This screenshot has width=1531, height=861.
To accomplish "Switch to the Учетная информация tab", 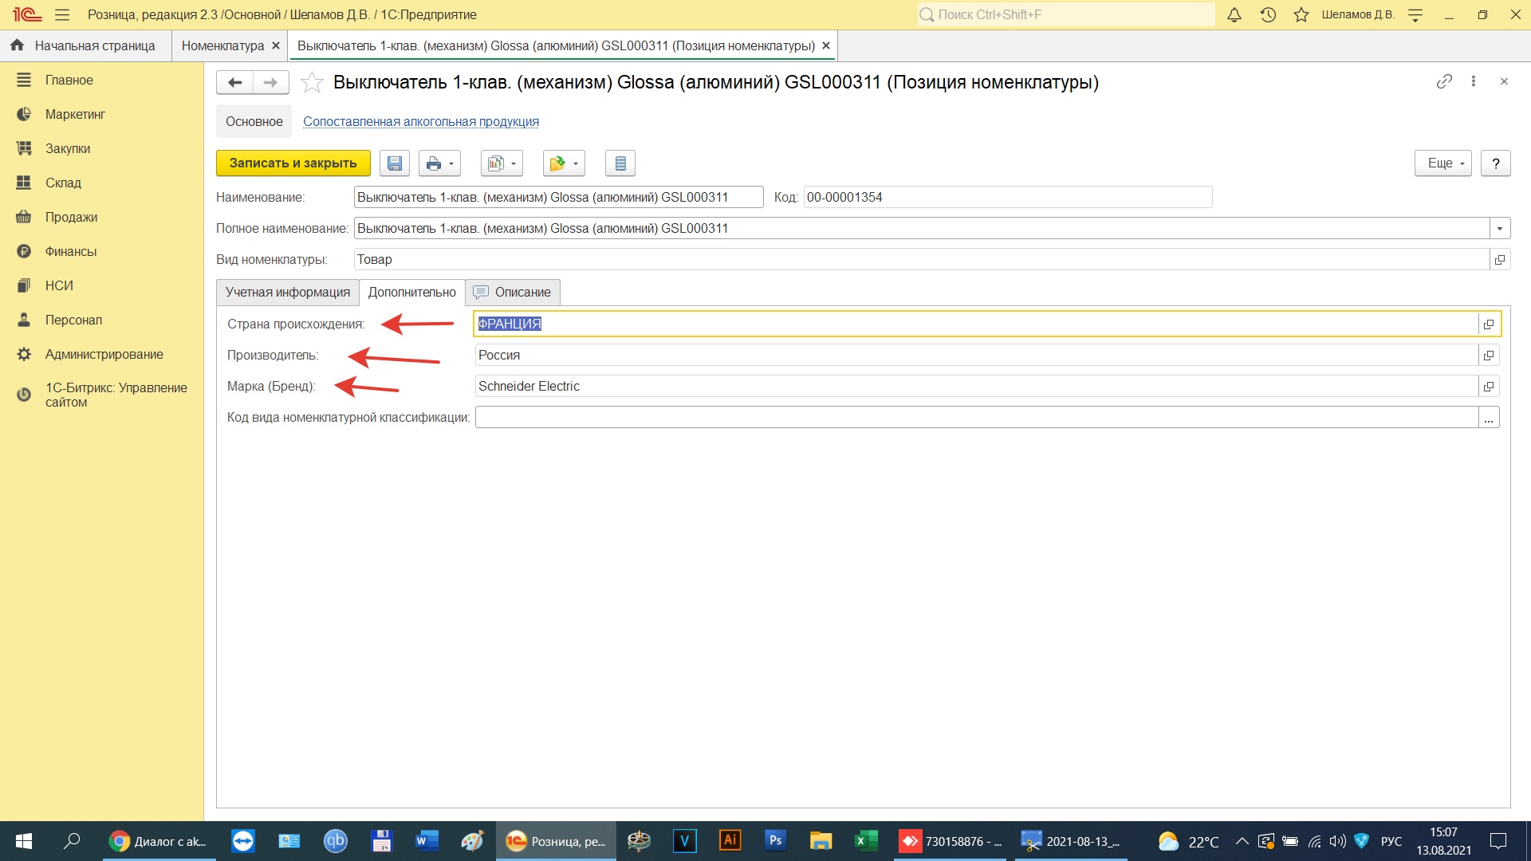I will pyautogui.click(x=287, y=292).
